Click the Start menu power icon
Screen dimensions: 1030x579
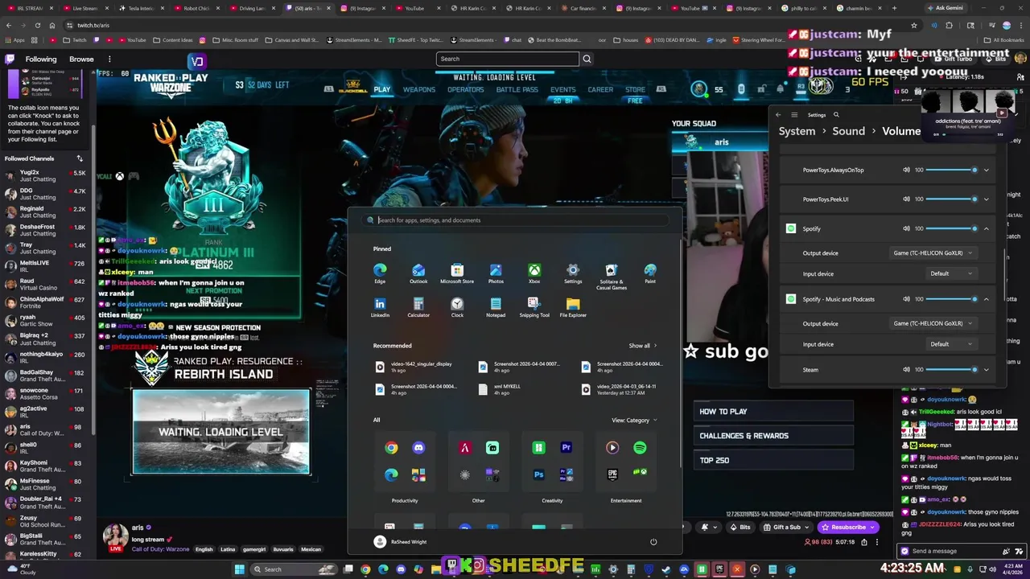653,542
